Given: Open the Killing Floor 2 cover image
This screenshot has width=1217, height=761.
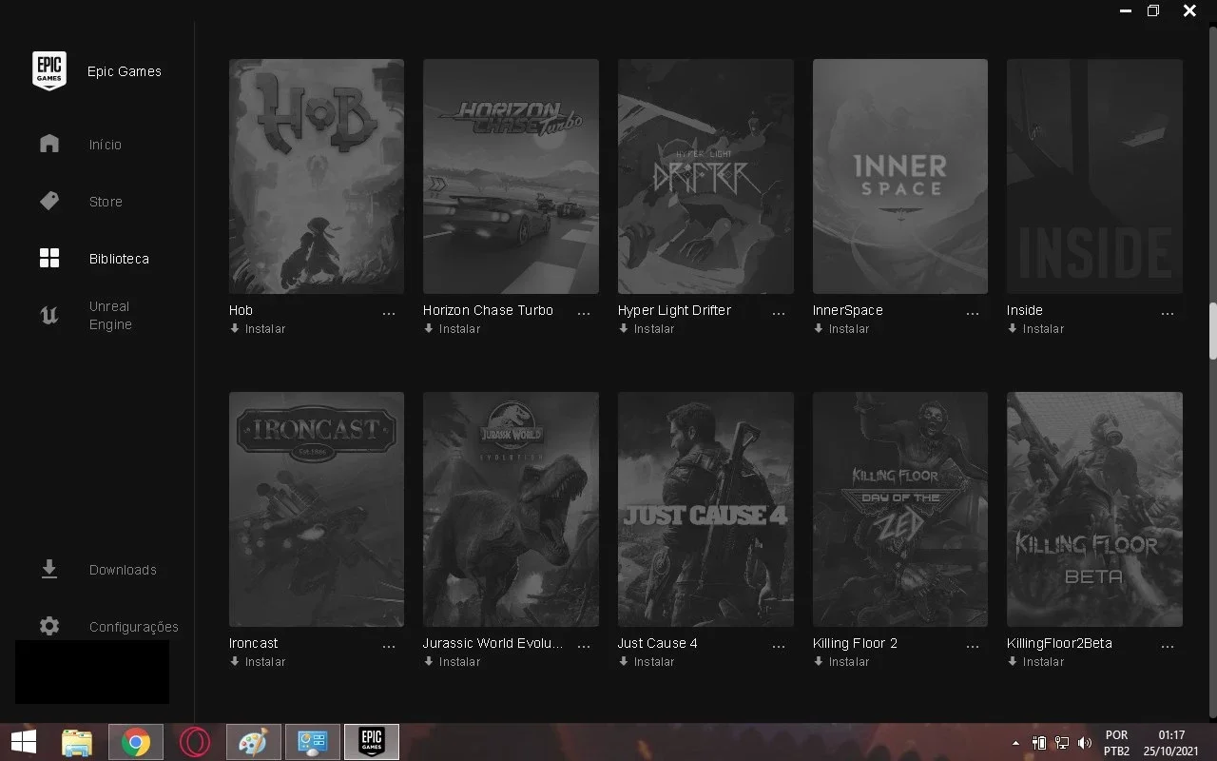Looking at the screenshot, I should click(x=900, y=509).
